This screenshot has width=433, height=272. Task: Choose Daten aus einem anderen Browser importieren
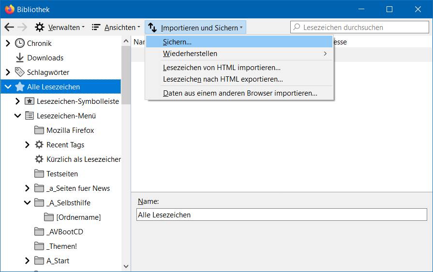[x=240, y=93]
